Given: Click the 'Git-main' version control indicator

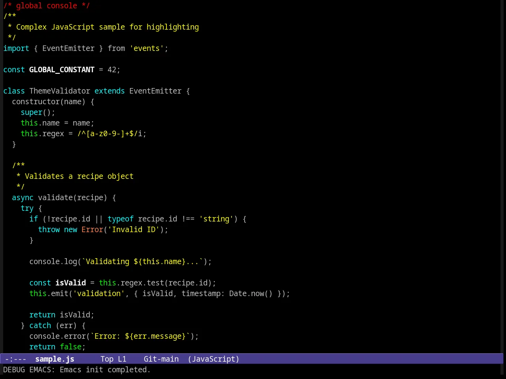Looking at the screenshot, I should (x=161, y=359).
